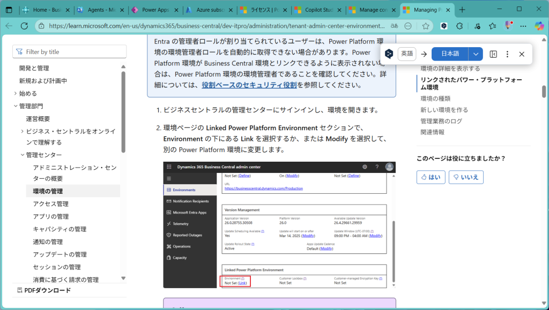
Task: Click the page vertical scrollbar thumb
Action: (x=544, y=91)
